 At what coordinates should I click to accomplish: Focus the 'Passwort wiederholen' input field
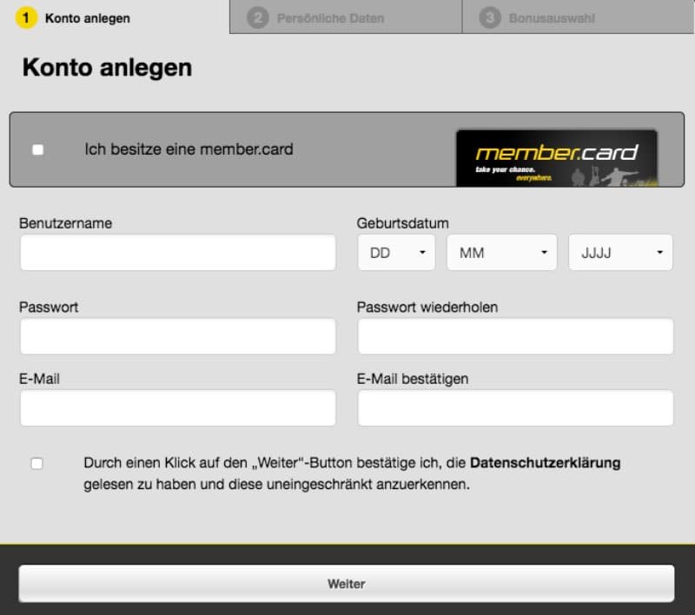click(x=515, y=336)
